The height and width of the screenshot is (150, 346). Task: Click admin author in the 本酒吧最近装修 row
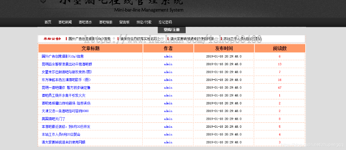[168, 127]
